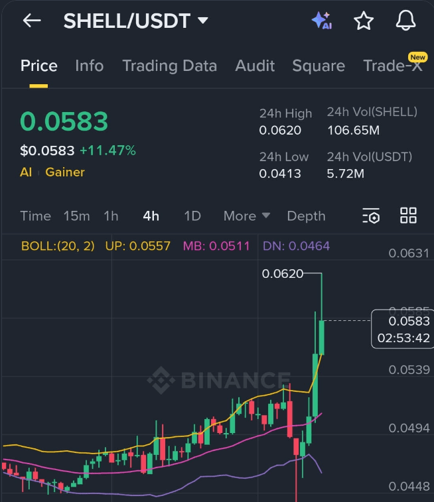The height and width of the screenshot is (502, 434).
Task: Switch to the Audit tab
Action: [255, 66]
